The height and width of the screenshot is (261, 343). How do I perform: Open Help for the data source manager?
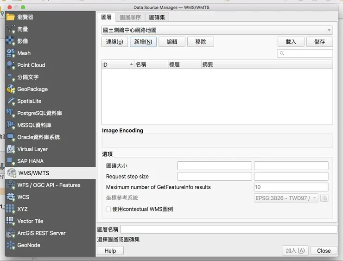tap(110, 251)
